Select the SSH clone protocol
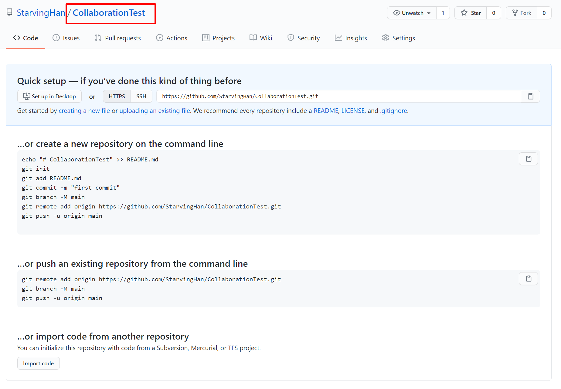 141,96
